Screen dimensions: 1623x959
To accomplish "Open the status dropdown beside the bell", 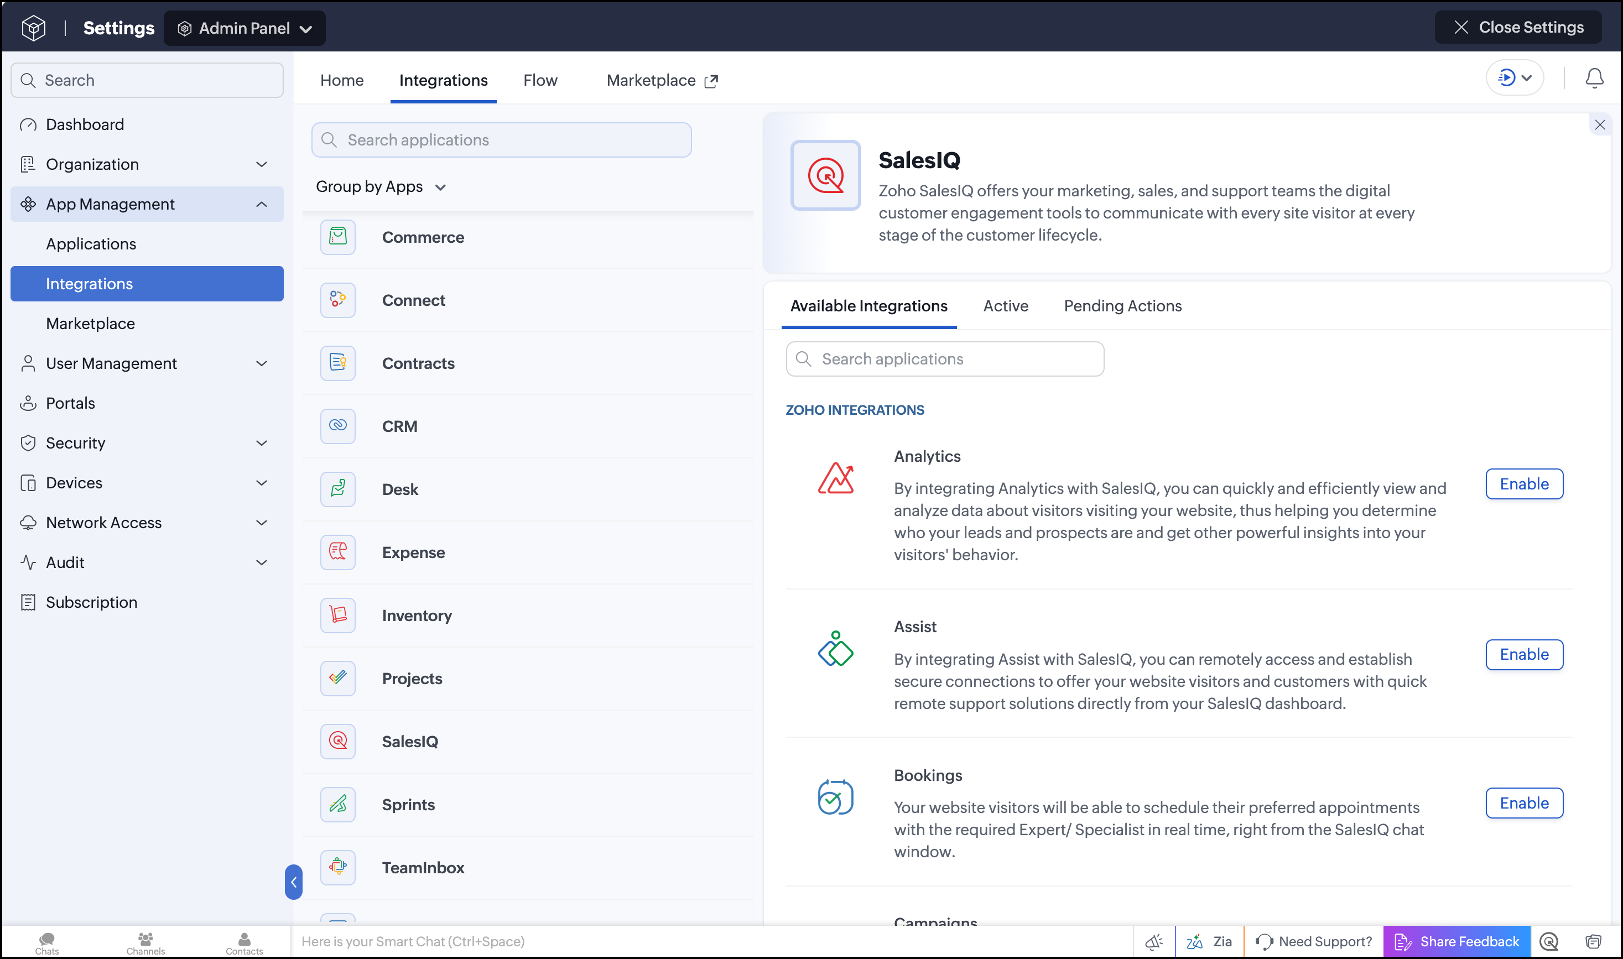I will [x=1515, y=78].
